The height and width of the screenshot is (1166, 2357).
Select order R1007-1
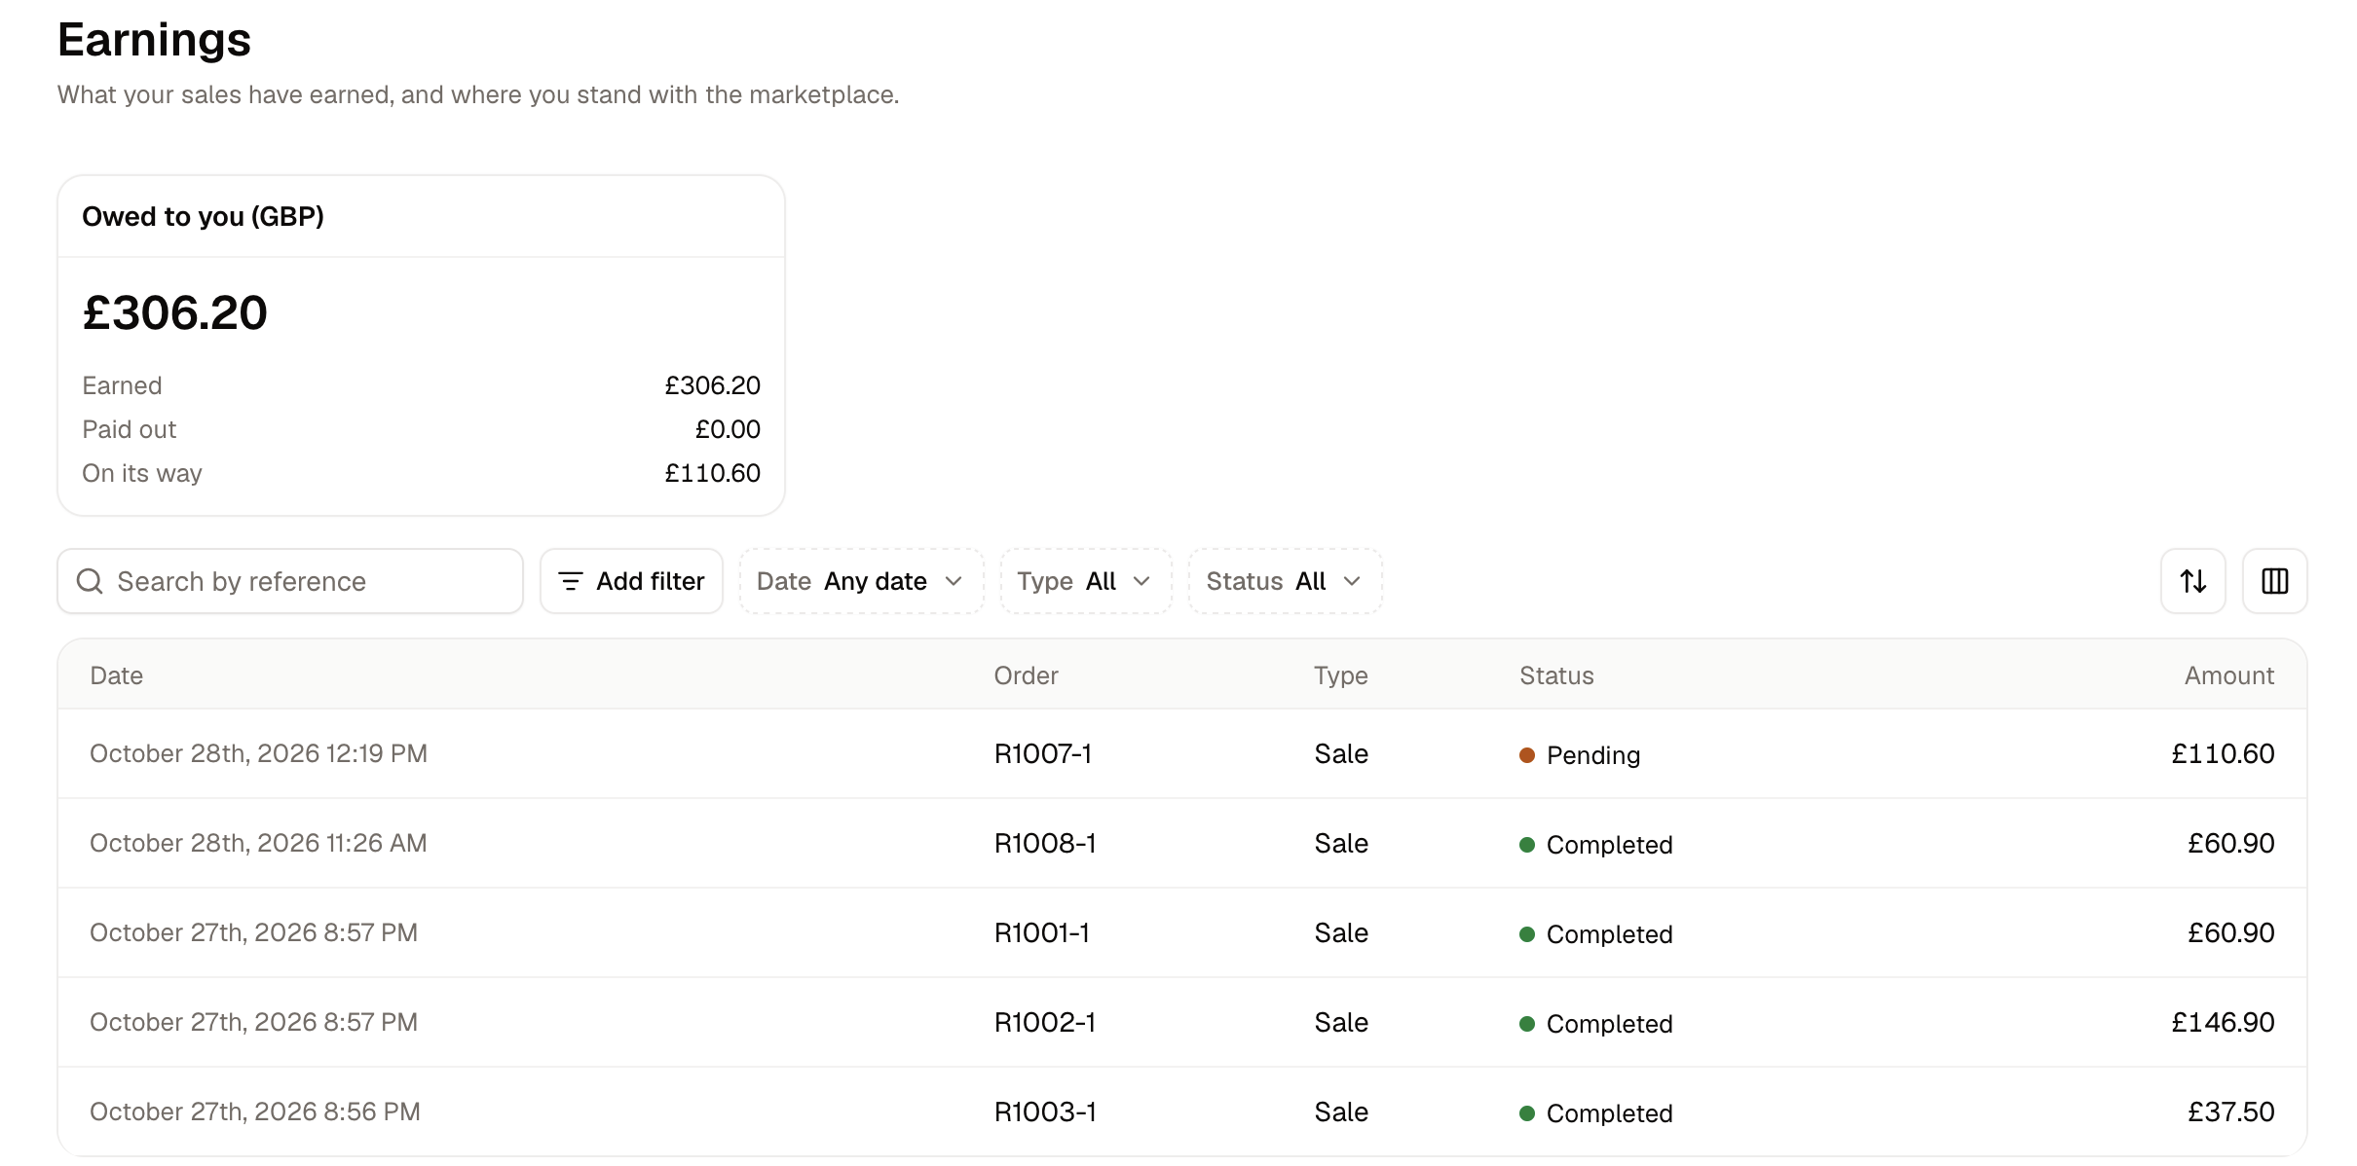tap(1042, 753)
